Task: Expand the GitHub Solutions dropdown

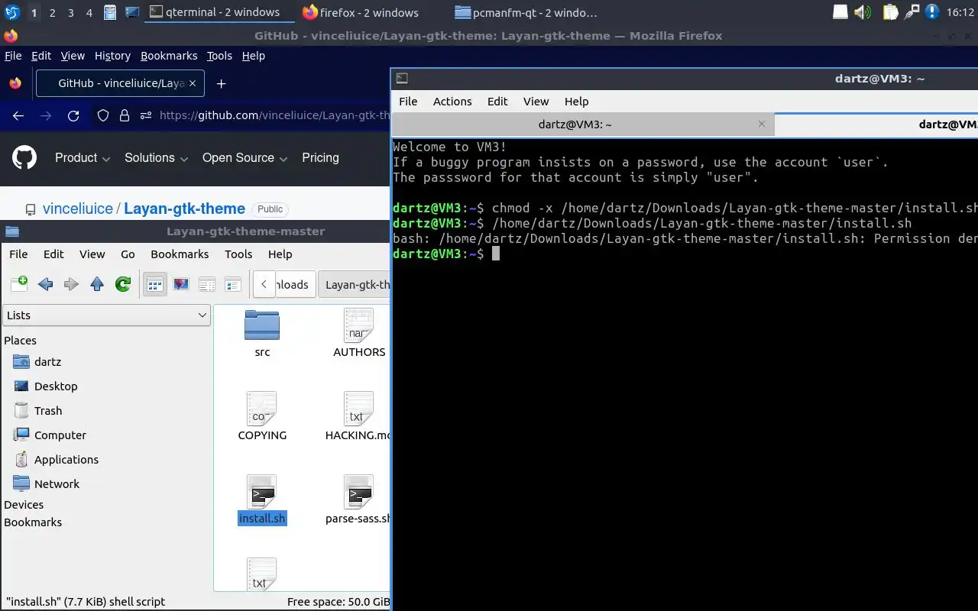Action: coord(156,158)
